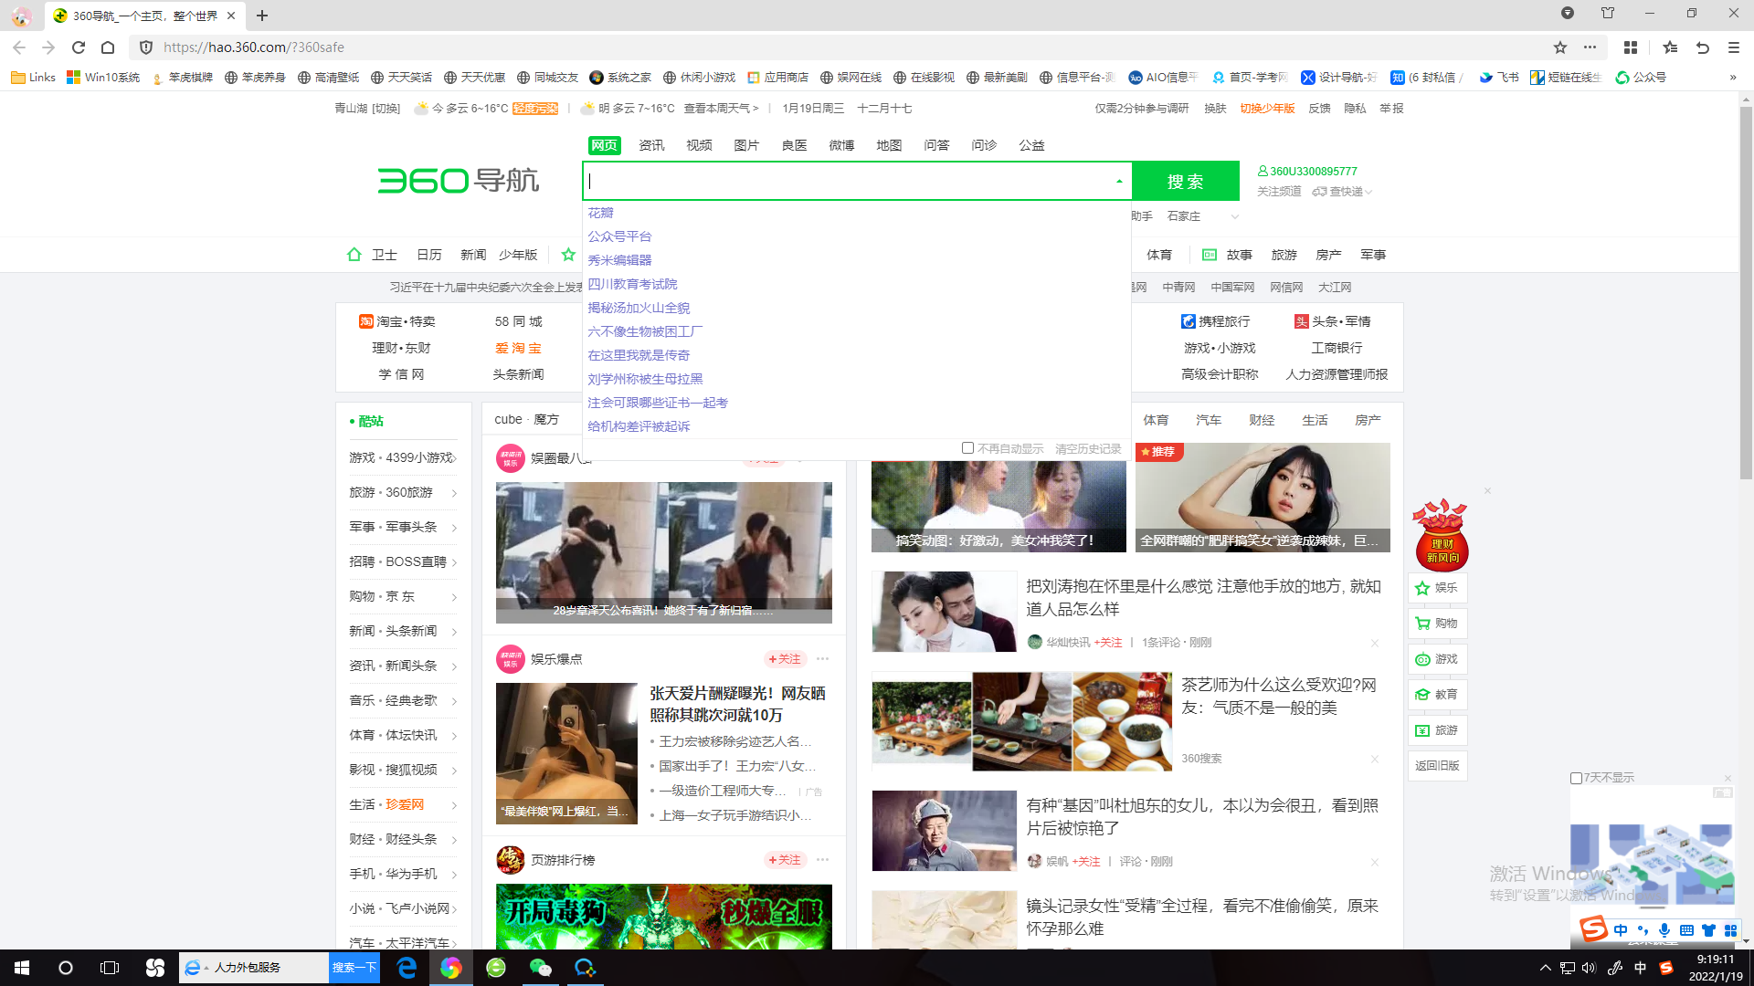
Task: Click 搜索一下 on the taskbar
Action: [354, 968]
